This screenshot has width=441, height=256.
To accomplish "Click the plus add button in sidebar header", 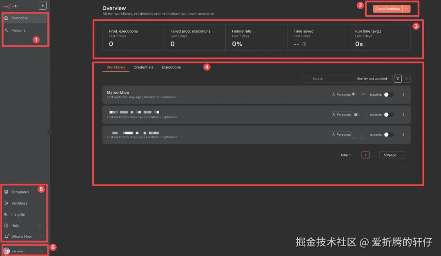I will 42,6.
